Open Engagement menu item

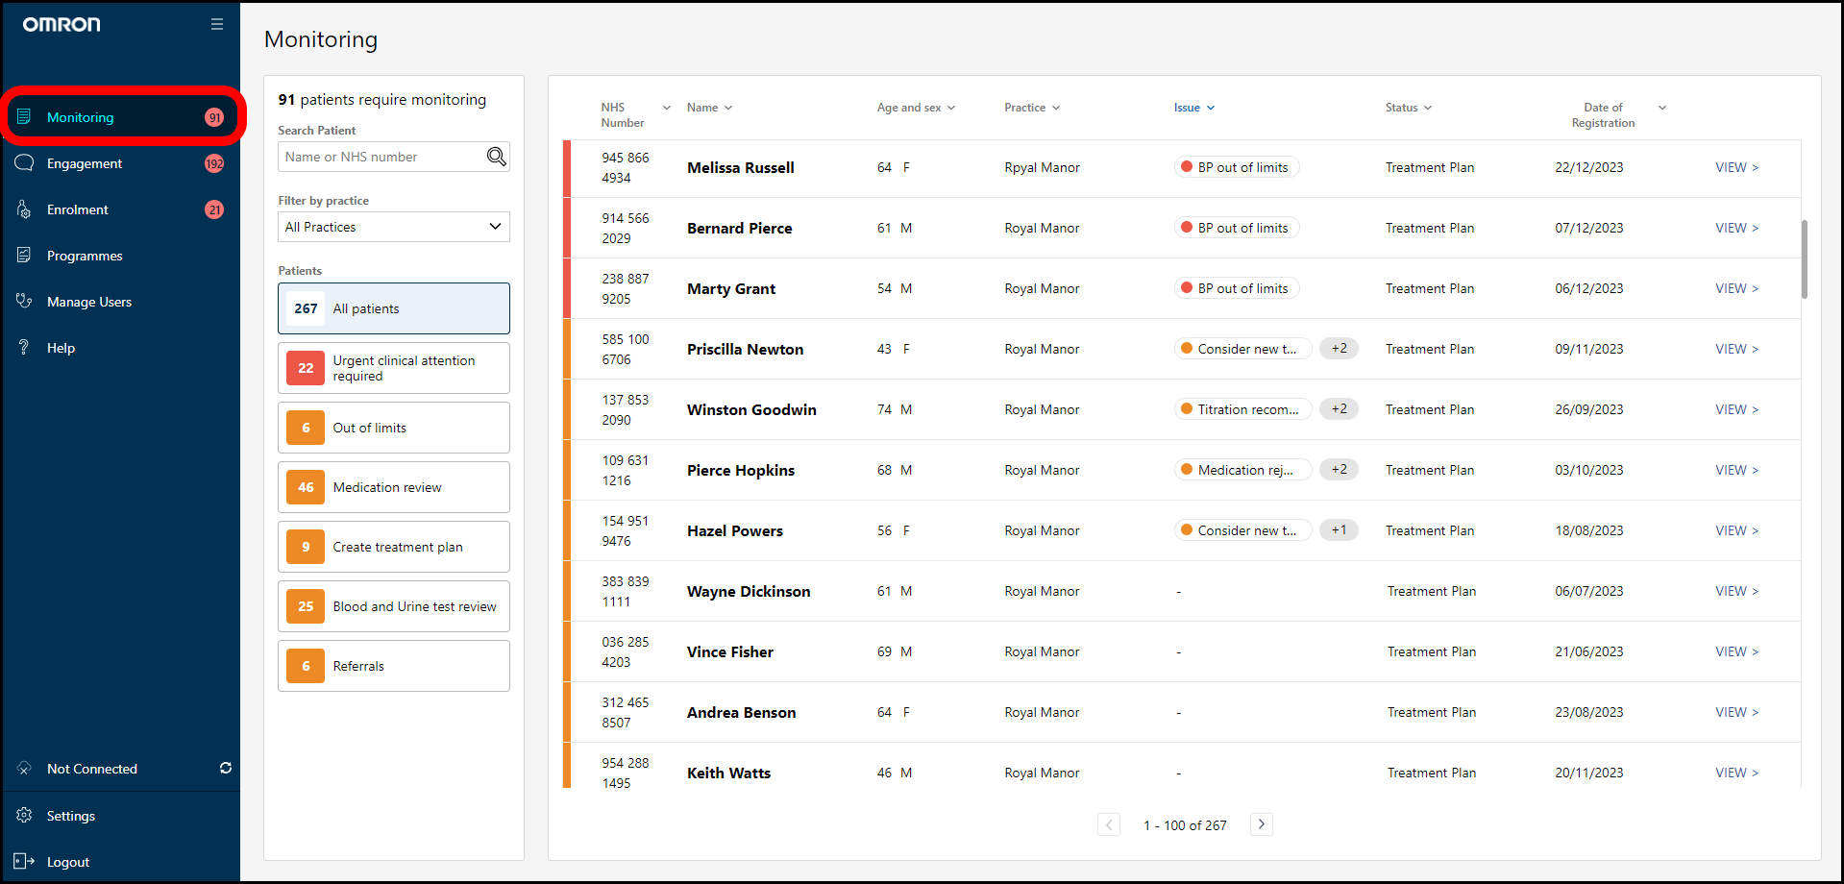click(85, 163)
